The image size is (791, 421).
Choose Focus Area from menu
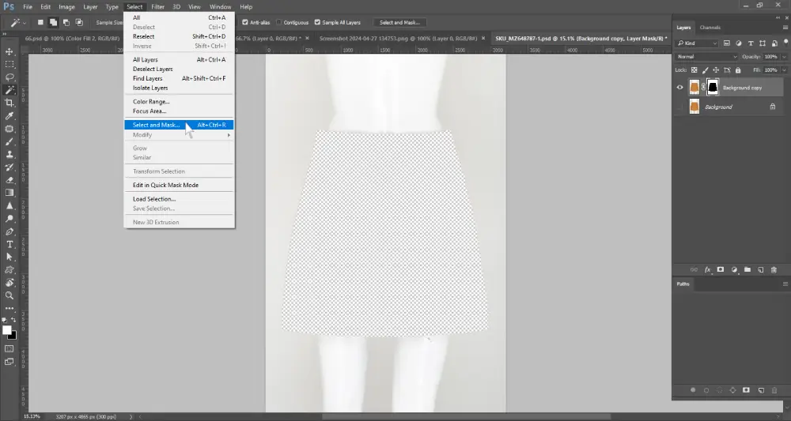pos(149,111)
